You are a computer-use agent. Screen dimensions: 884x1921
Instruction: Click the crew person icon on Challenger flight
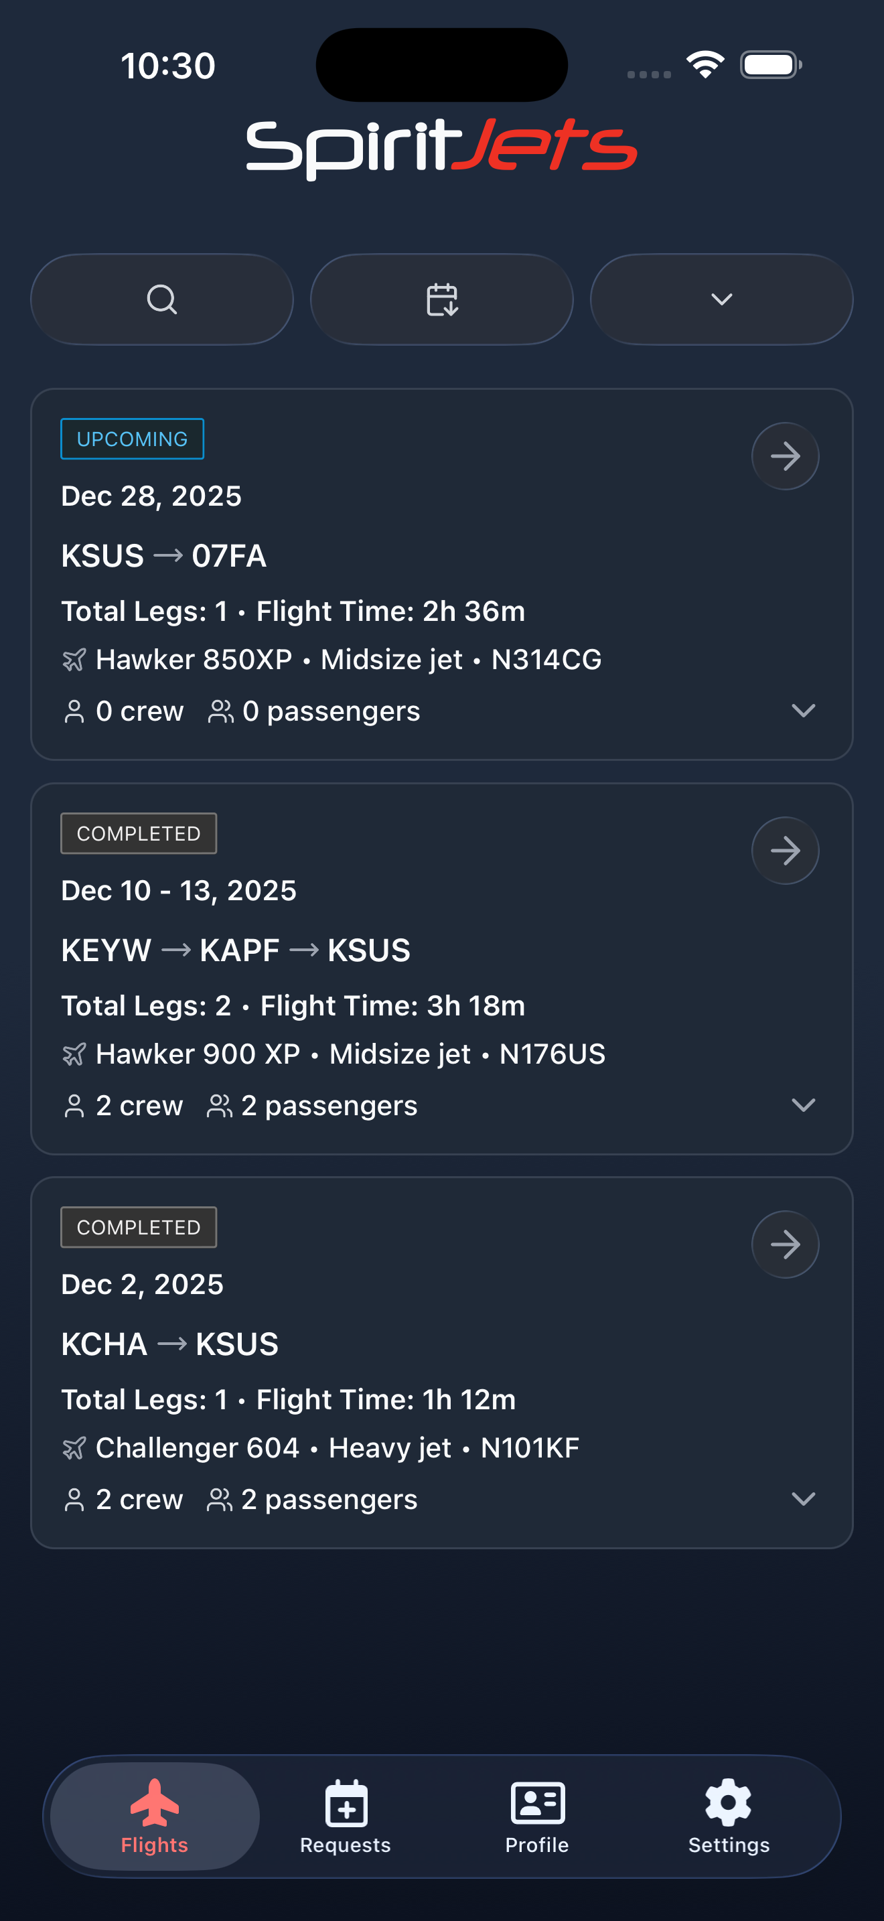click(74, 1500)
